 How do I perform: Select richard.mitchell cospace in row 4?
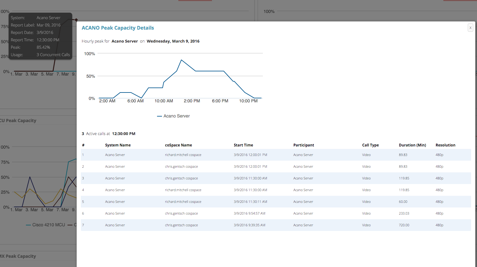tap(183, 190)
